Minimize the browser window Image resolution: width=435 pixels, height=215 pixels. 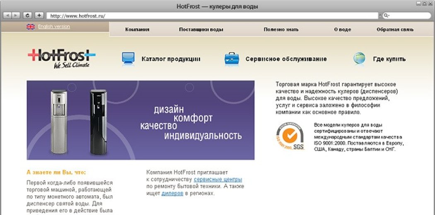tap(418, 3)
